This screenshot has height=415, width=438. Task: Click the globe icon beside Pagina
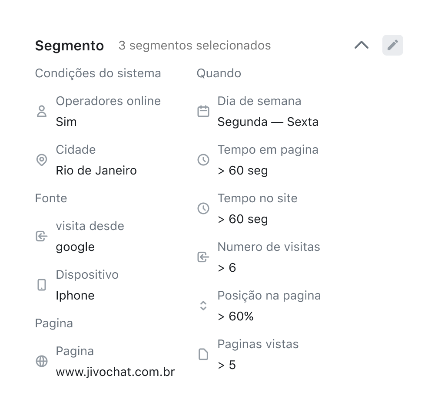(42, 361)
